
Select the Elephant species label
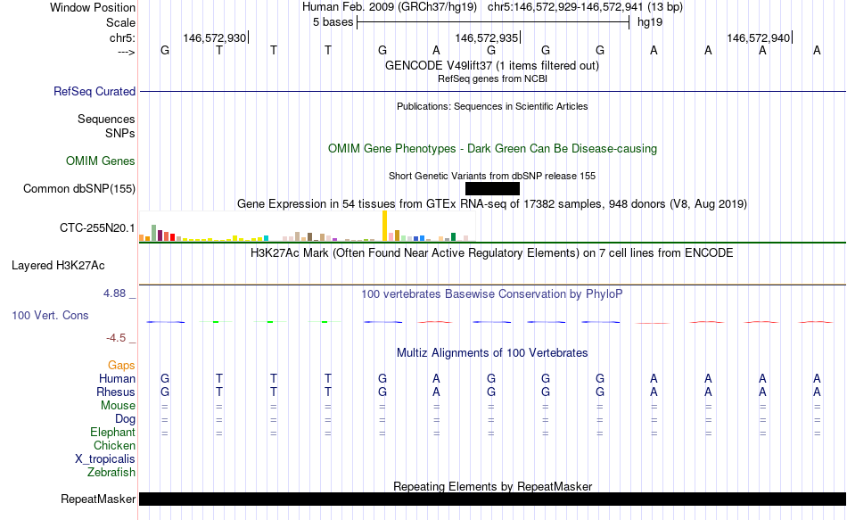[x=112, y=432]
